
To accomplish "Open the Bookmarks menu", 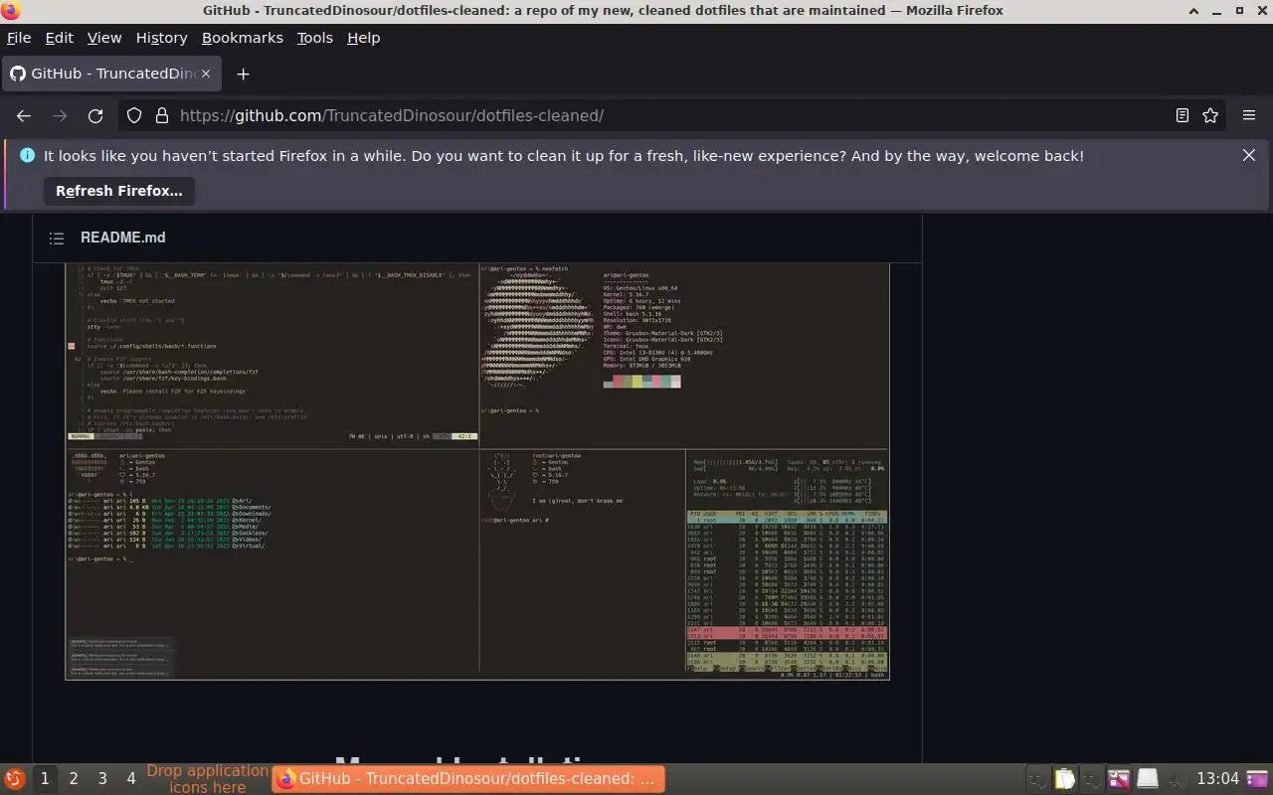I will (243, 38).
